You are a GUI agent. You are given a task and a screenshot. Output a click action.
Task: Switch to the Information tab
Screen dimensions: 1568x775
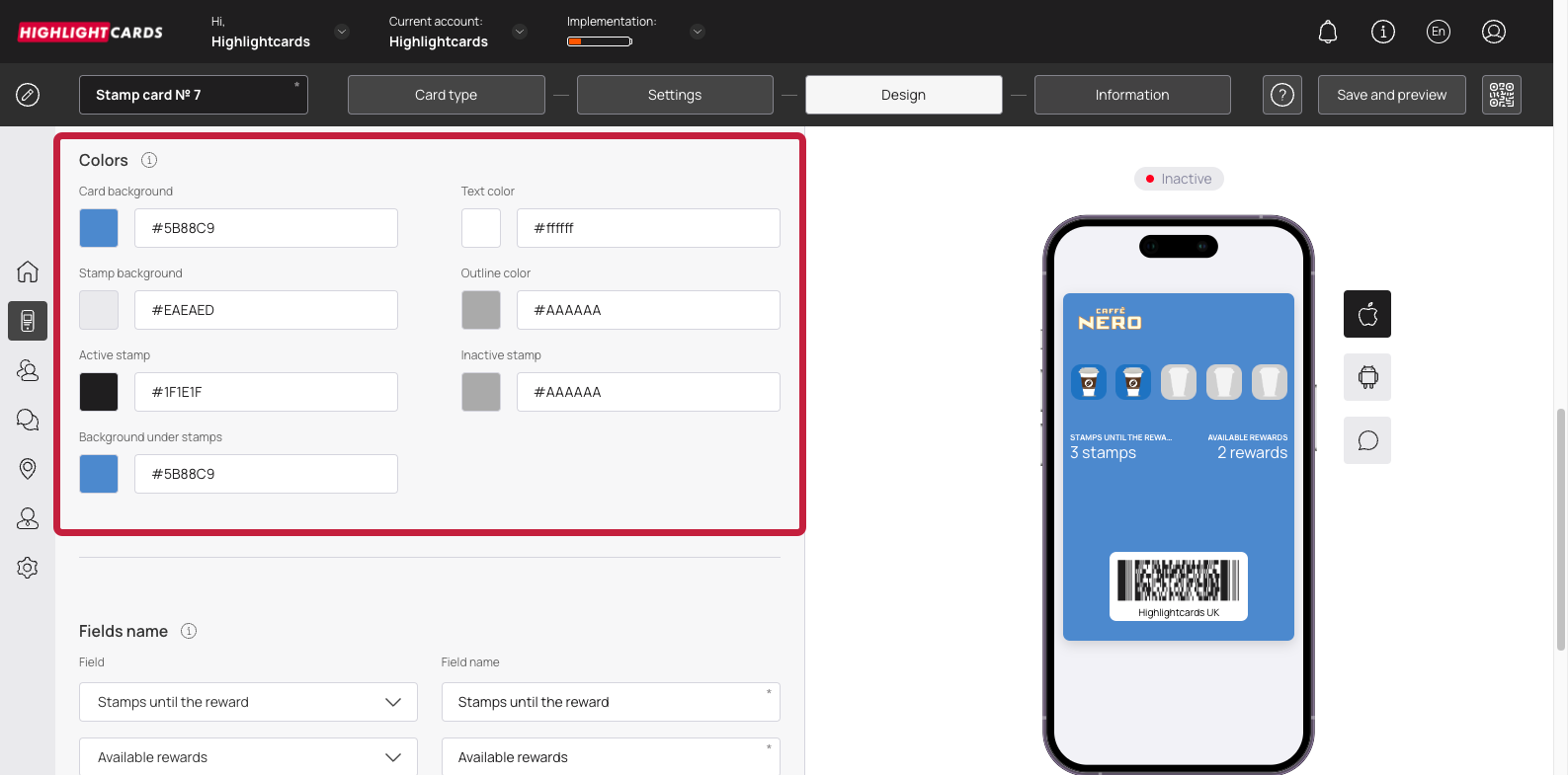(1131, 95)
